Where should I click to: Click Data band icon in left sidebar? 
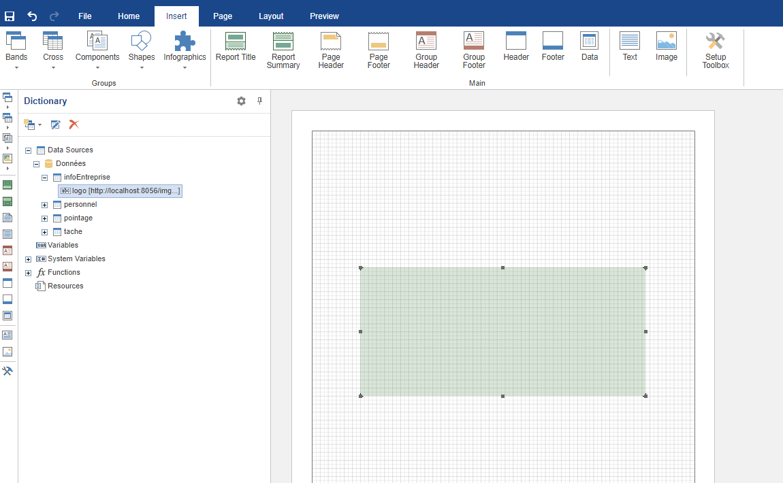click(7, 316)
